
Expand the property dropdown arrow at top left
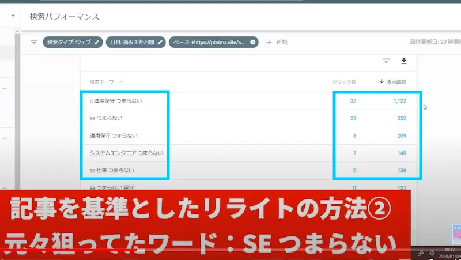pos(13,16)
